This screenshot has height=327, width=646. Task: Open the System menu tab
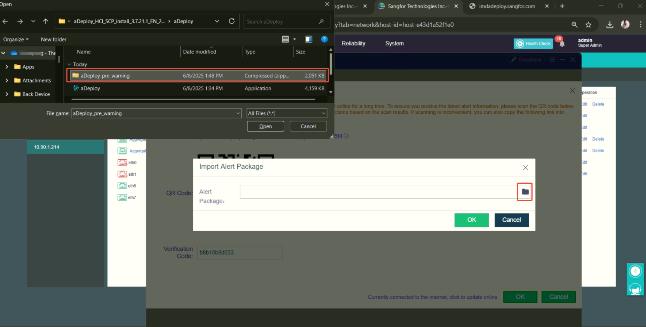click(395, 43)
